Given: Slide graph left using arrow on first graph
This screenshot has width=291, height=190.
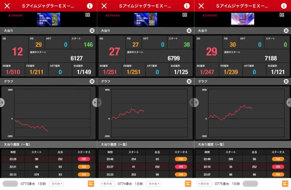Looking at the screenshot, I should pyautogui.click(x=2, y=102).
